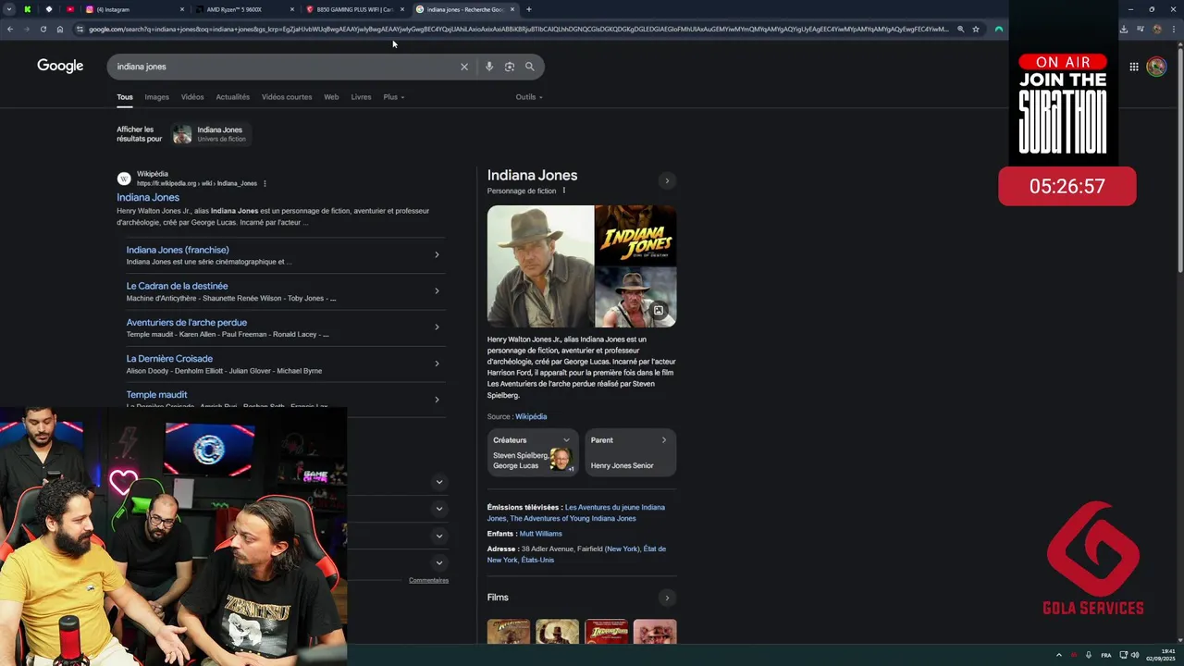Viewport: 1184px width, 666px height.
Task: Open Indiana Jones Univers de fiction chip
Action: 210,134
